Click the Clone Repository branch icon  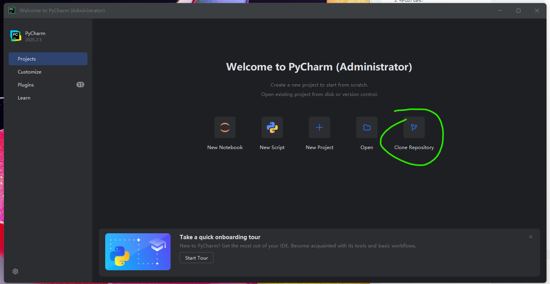point(414,127)
